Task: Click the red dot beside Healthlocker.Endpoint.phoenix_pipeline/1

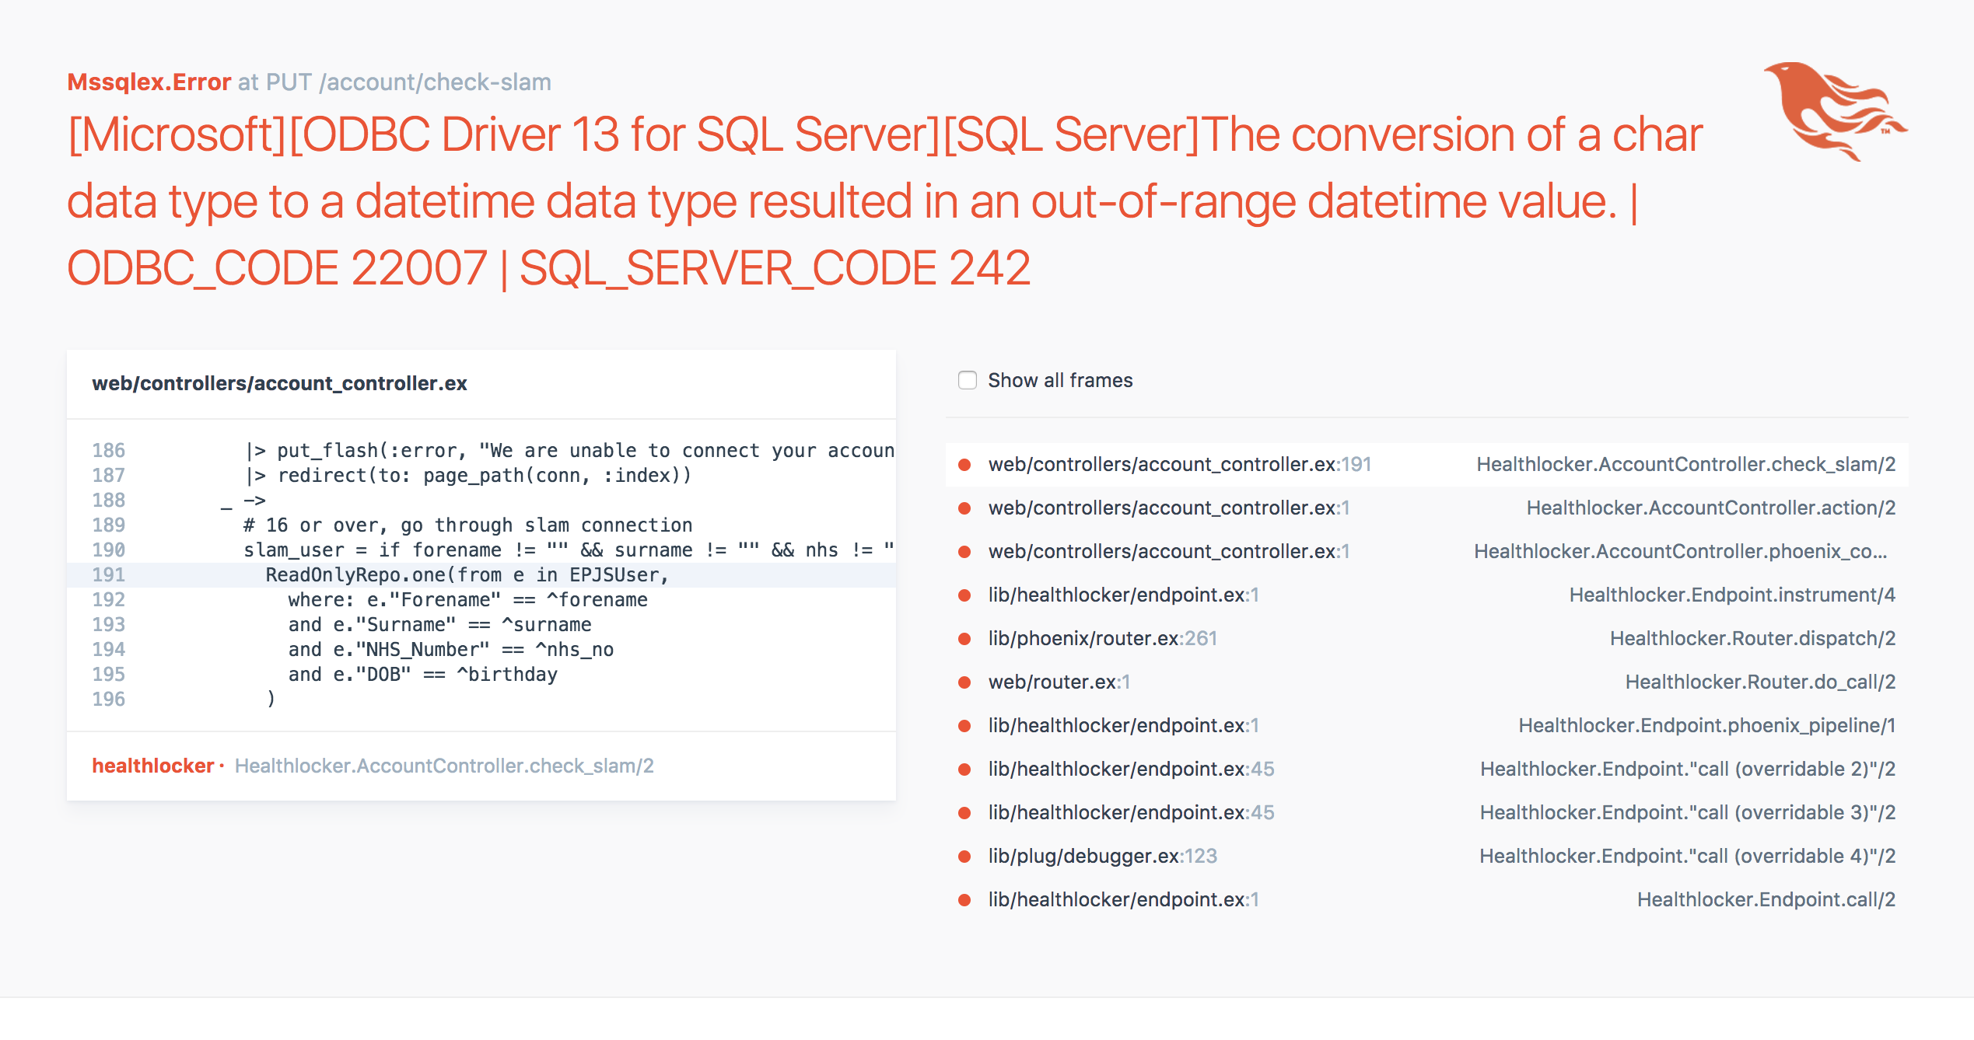Action: [966, 725]
